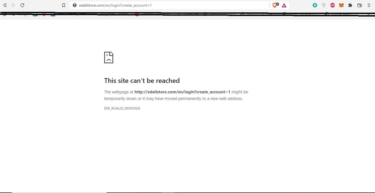This screenshot has height=193, width=375.
Task: Go back to the previous page
Action: coord(5,5)
